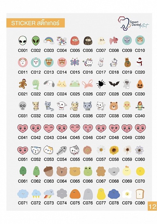This screenshot has width=157, height=224.
Task: Select the snowman sticker C020
Action: 140,62
